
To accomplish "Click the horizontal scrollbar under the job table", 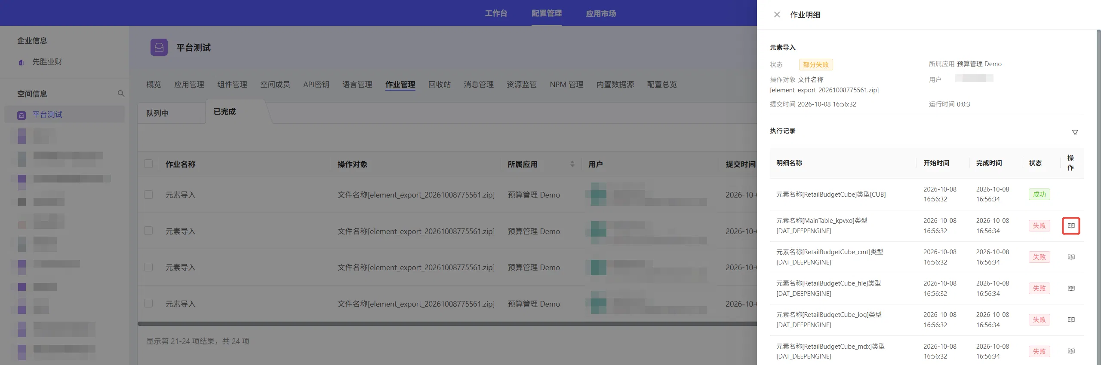I will pos(447,324).
